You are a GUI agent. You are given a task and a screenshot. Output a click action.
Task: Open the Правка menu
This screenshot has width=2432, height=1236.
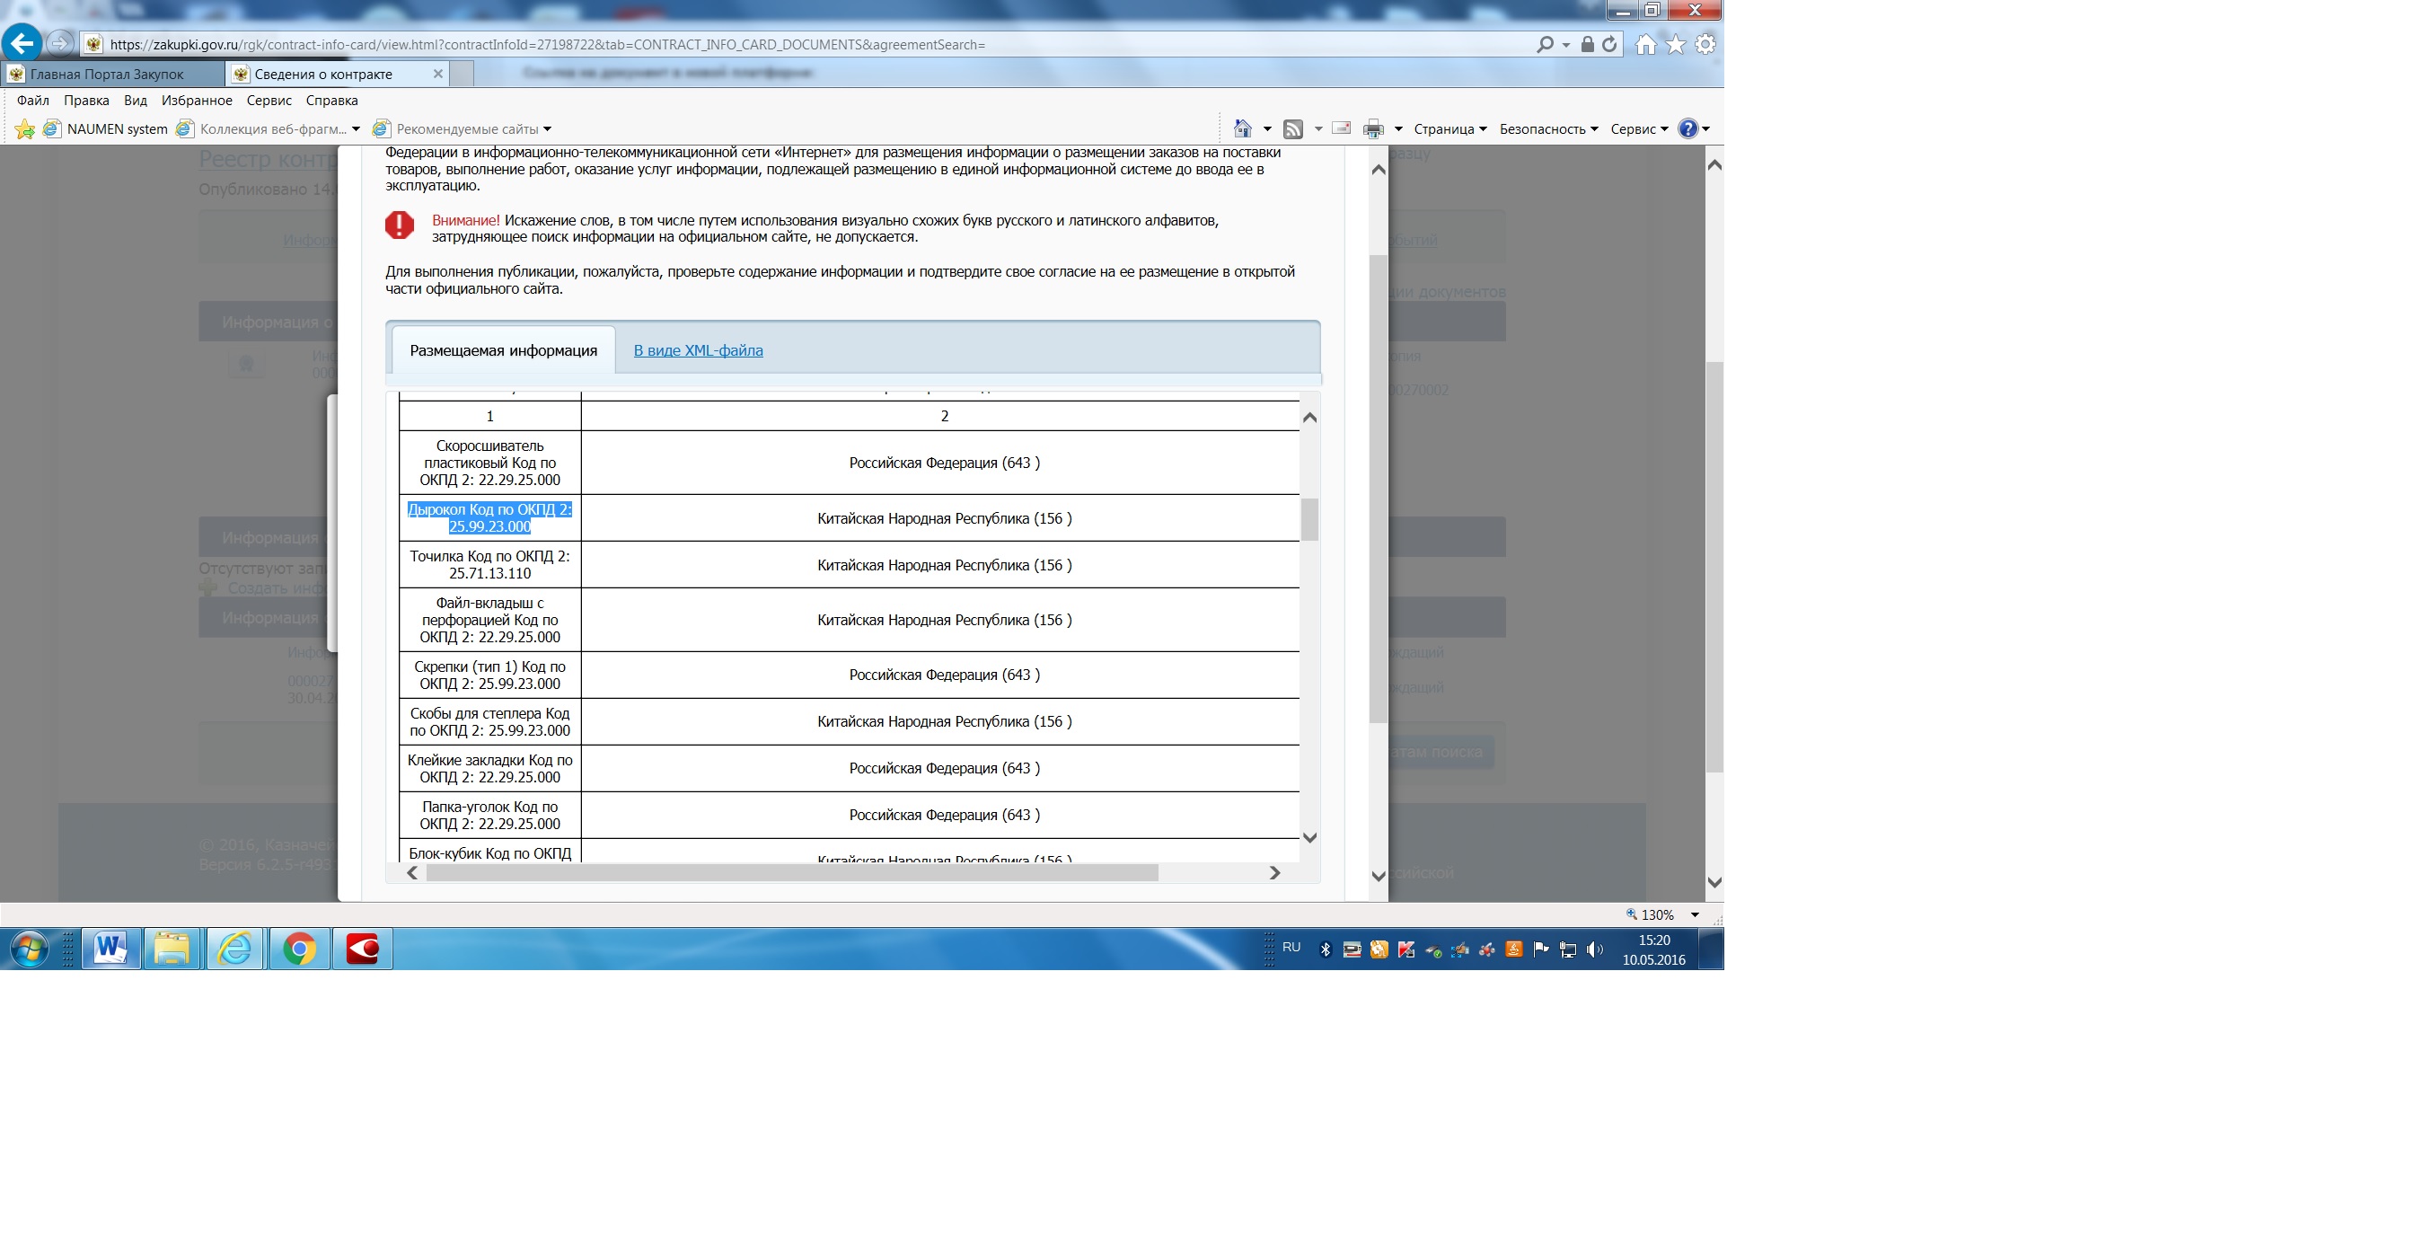[86, 100]
